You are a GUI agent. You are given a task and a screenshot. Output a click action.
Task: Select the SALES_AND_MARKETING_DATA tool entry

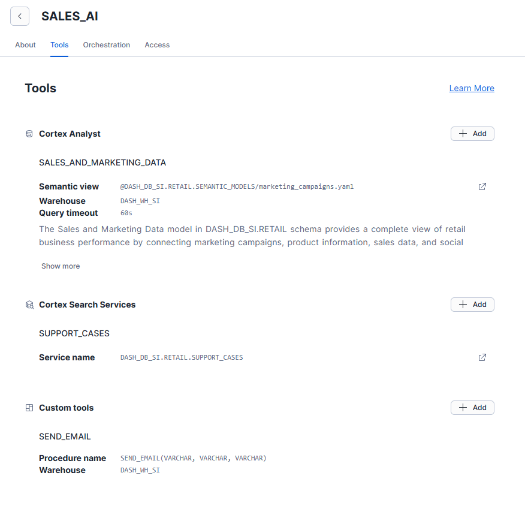point(102,162)
